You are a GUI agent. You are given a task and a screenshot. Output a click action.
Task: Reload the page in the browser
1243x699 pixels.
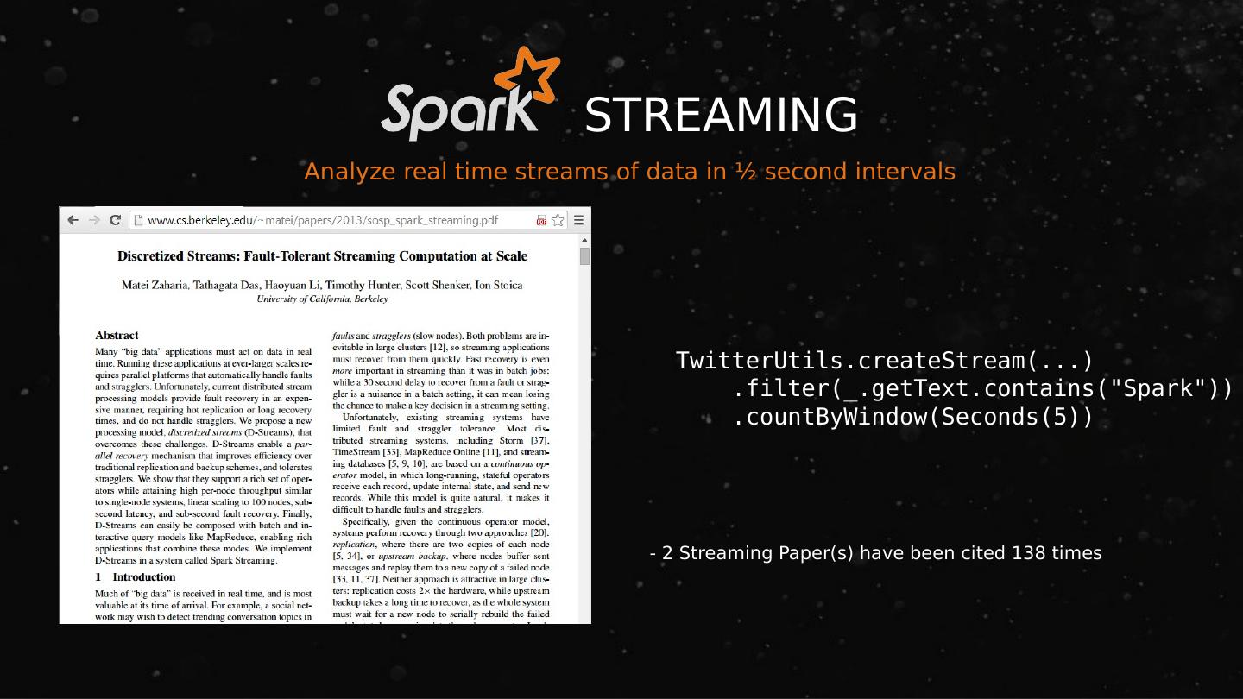point(116,220)
